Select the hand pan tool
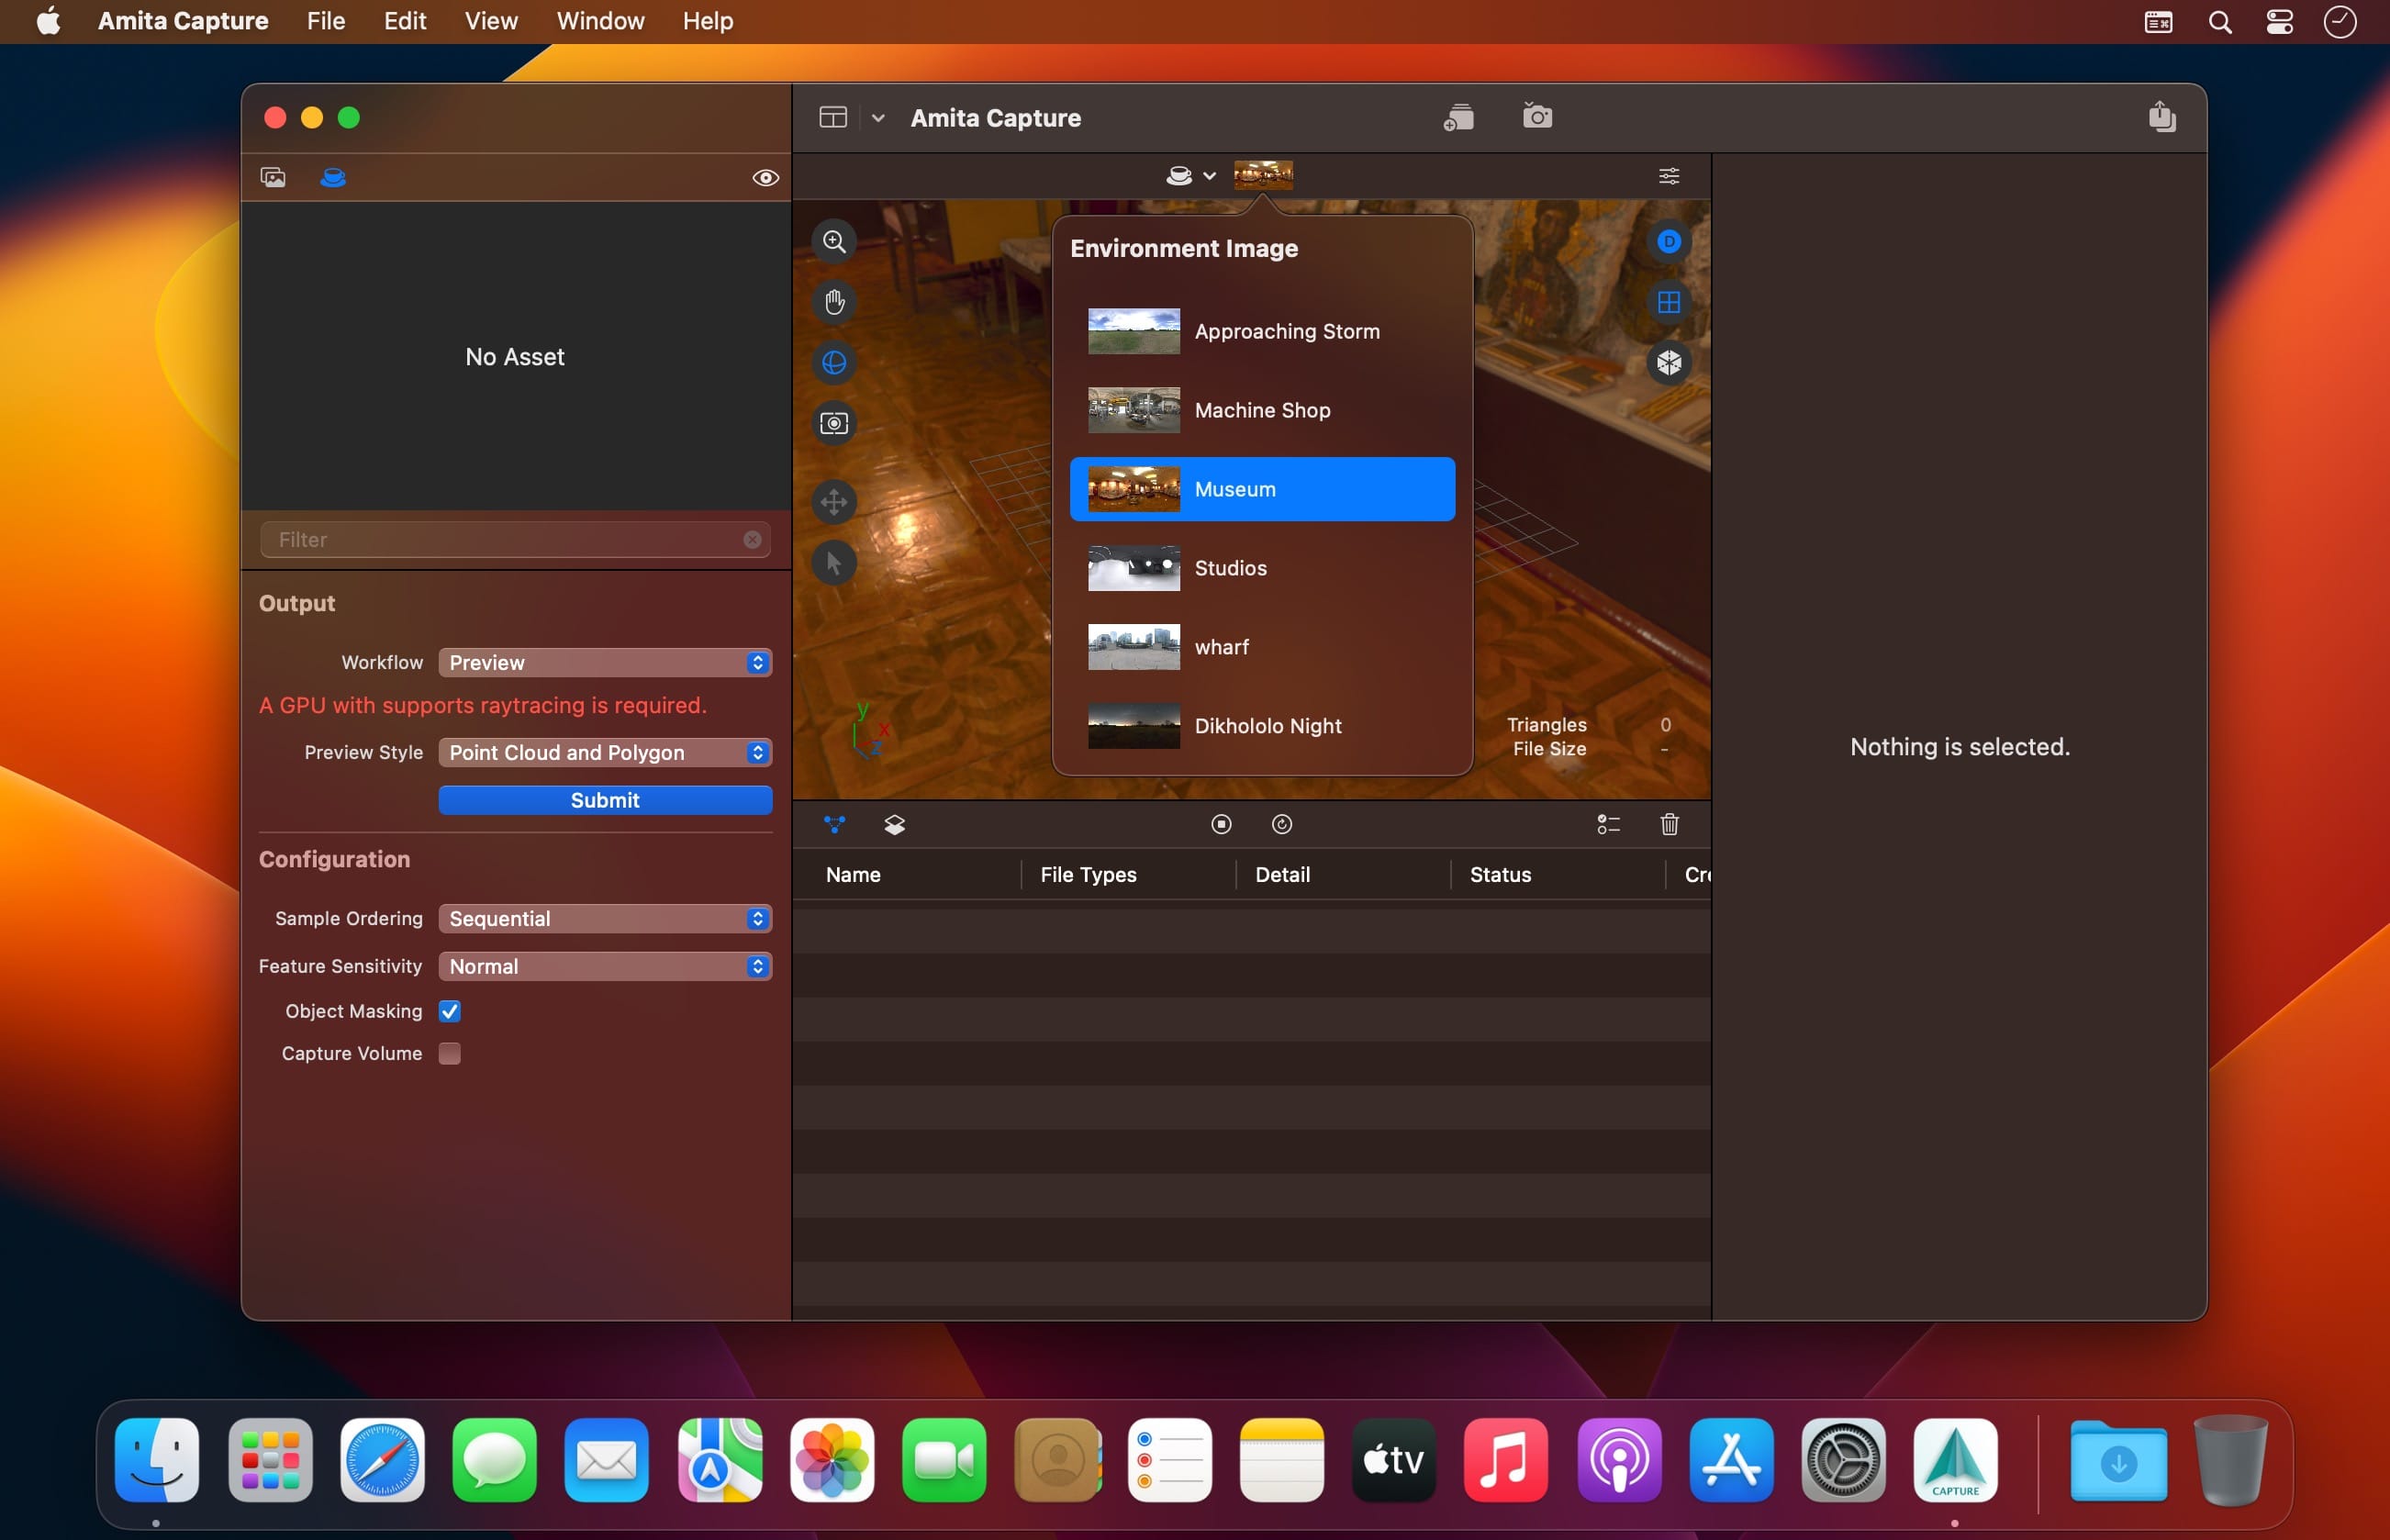Viewport: 2390px width, 1540px height. pyautogui.click(x=834, y=302)
